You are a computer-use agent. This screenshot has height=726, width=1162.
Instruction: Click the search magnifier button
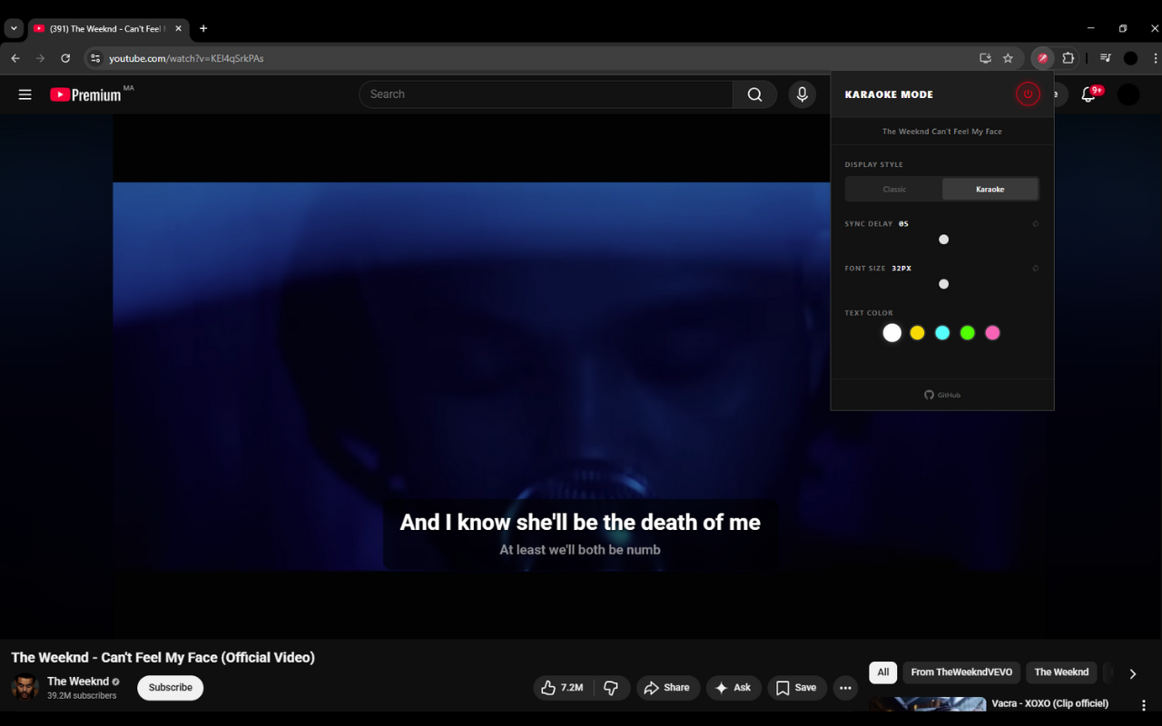754,94
